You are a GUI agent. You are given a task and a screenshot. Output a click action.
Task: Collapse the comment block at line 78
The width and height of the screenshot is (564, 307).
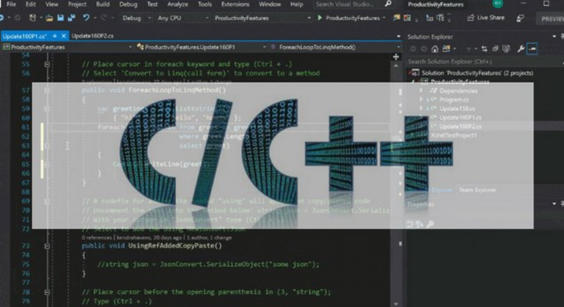47,292
